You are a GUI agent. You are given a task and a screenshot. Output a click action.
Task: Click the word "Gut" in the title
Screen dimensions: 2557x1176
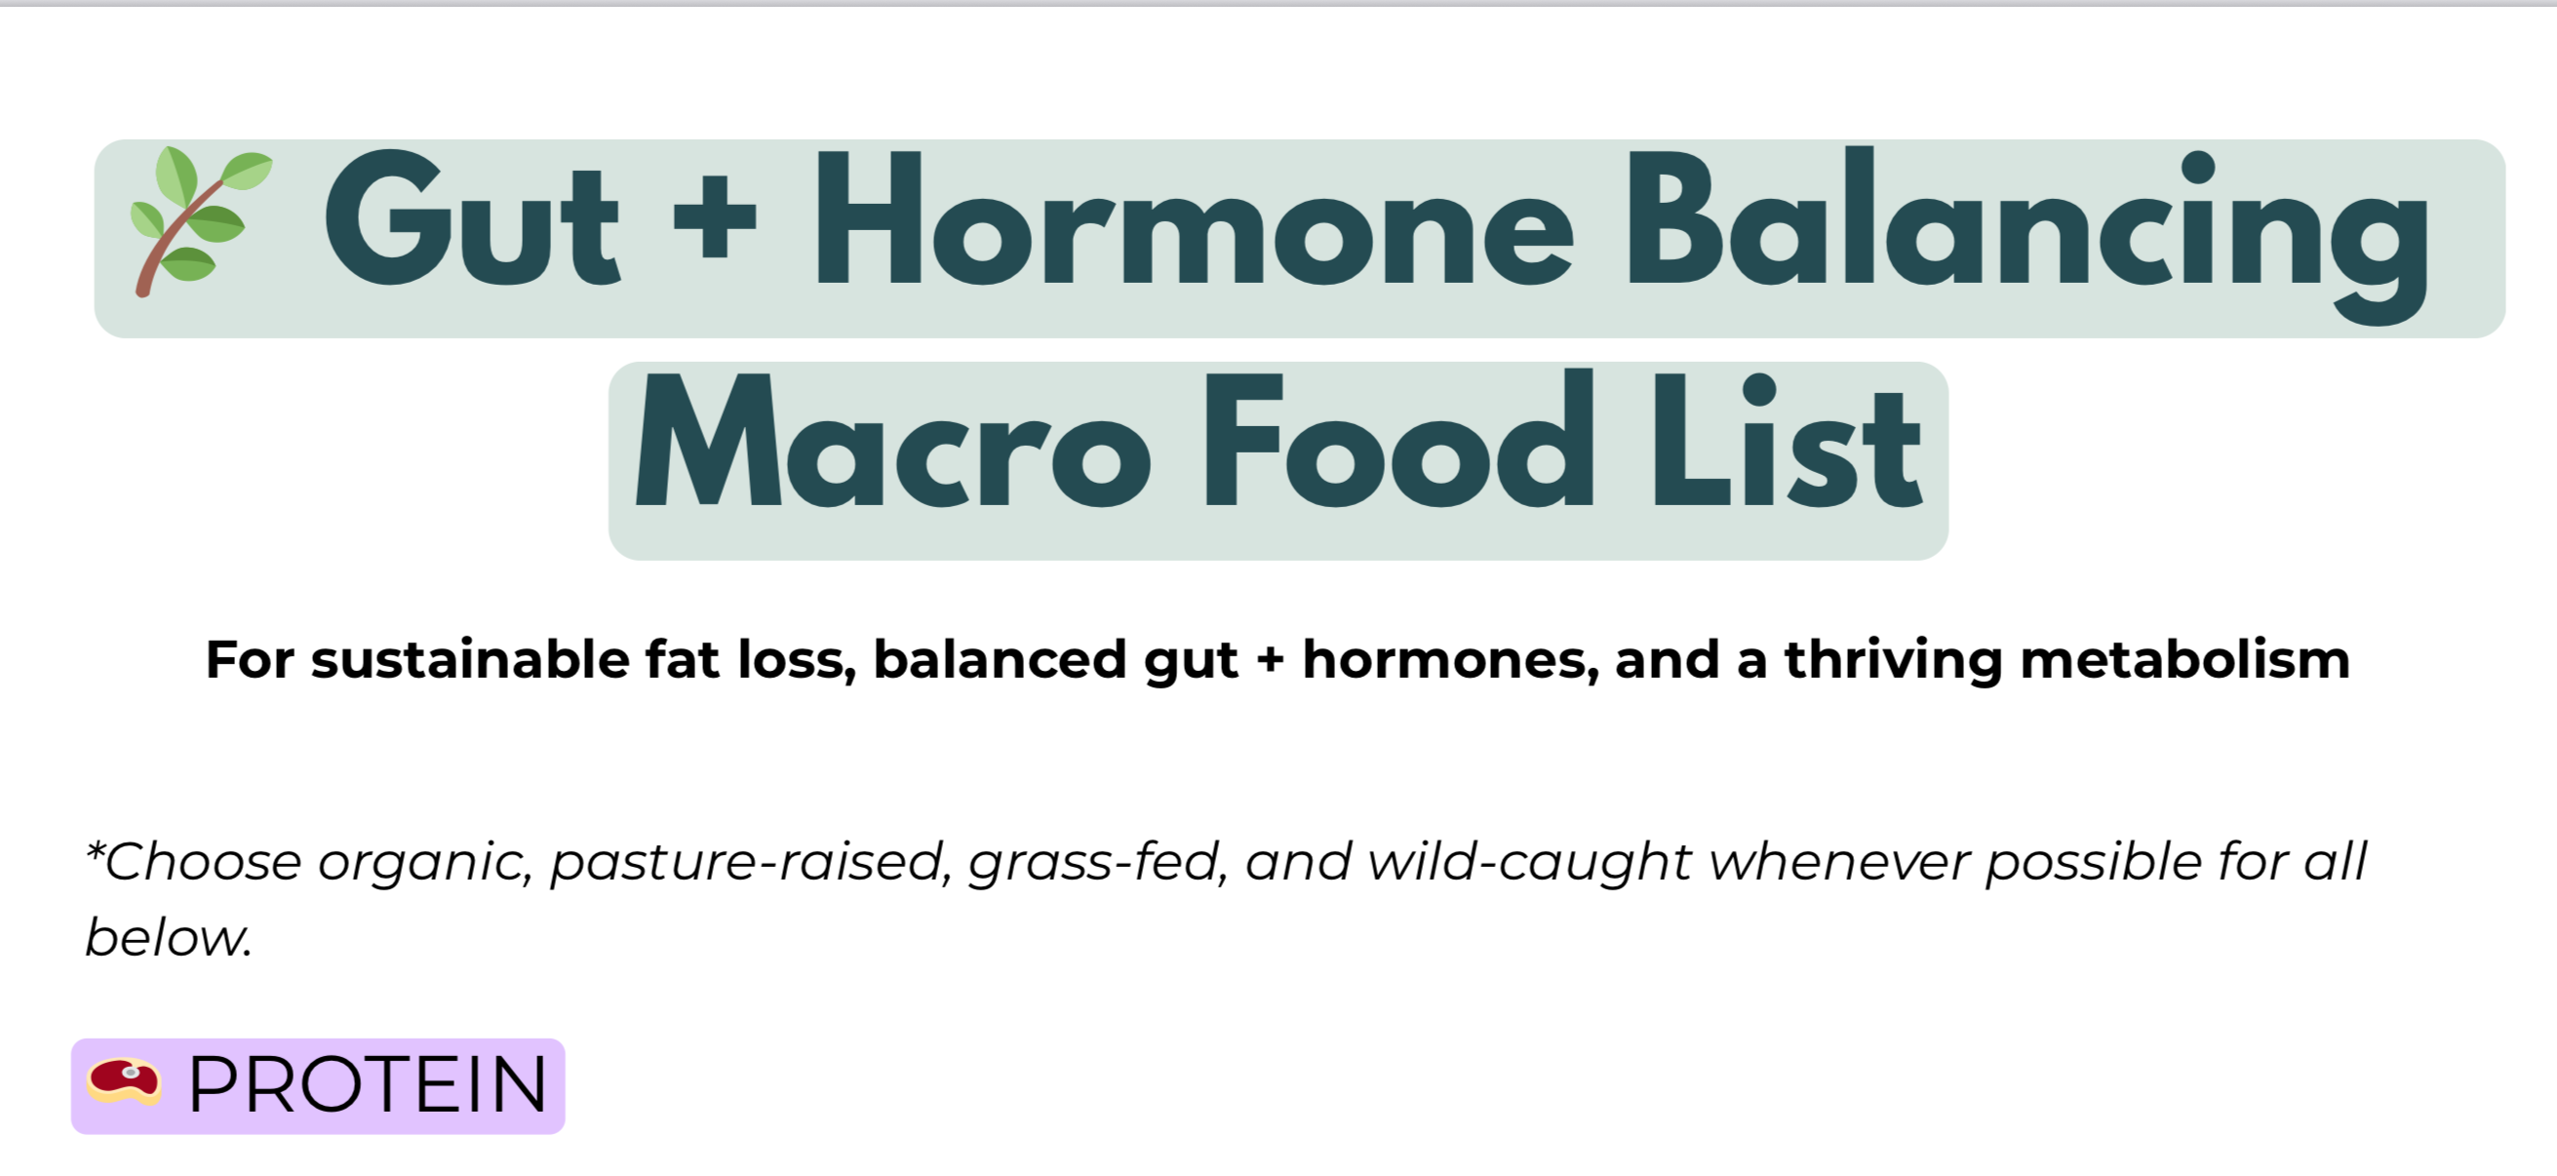[471, 220]
